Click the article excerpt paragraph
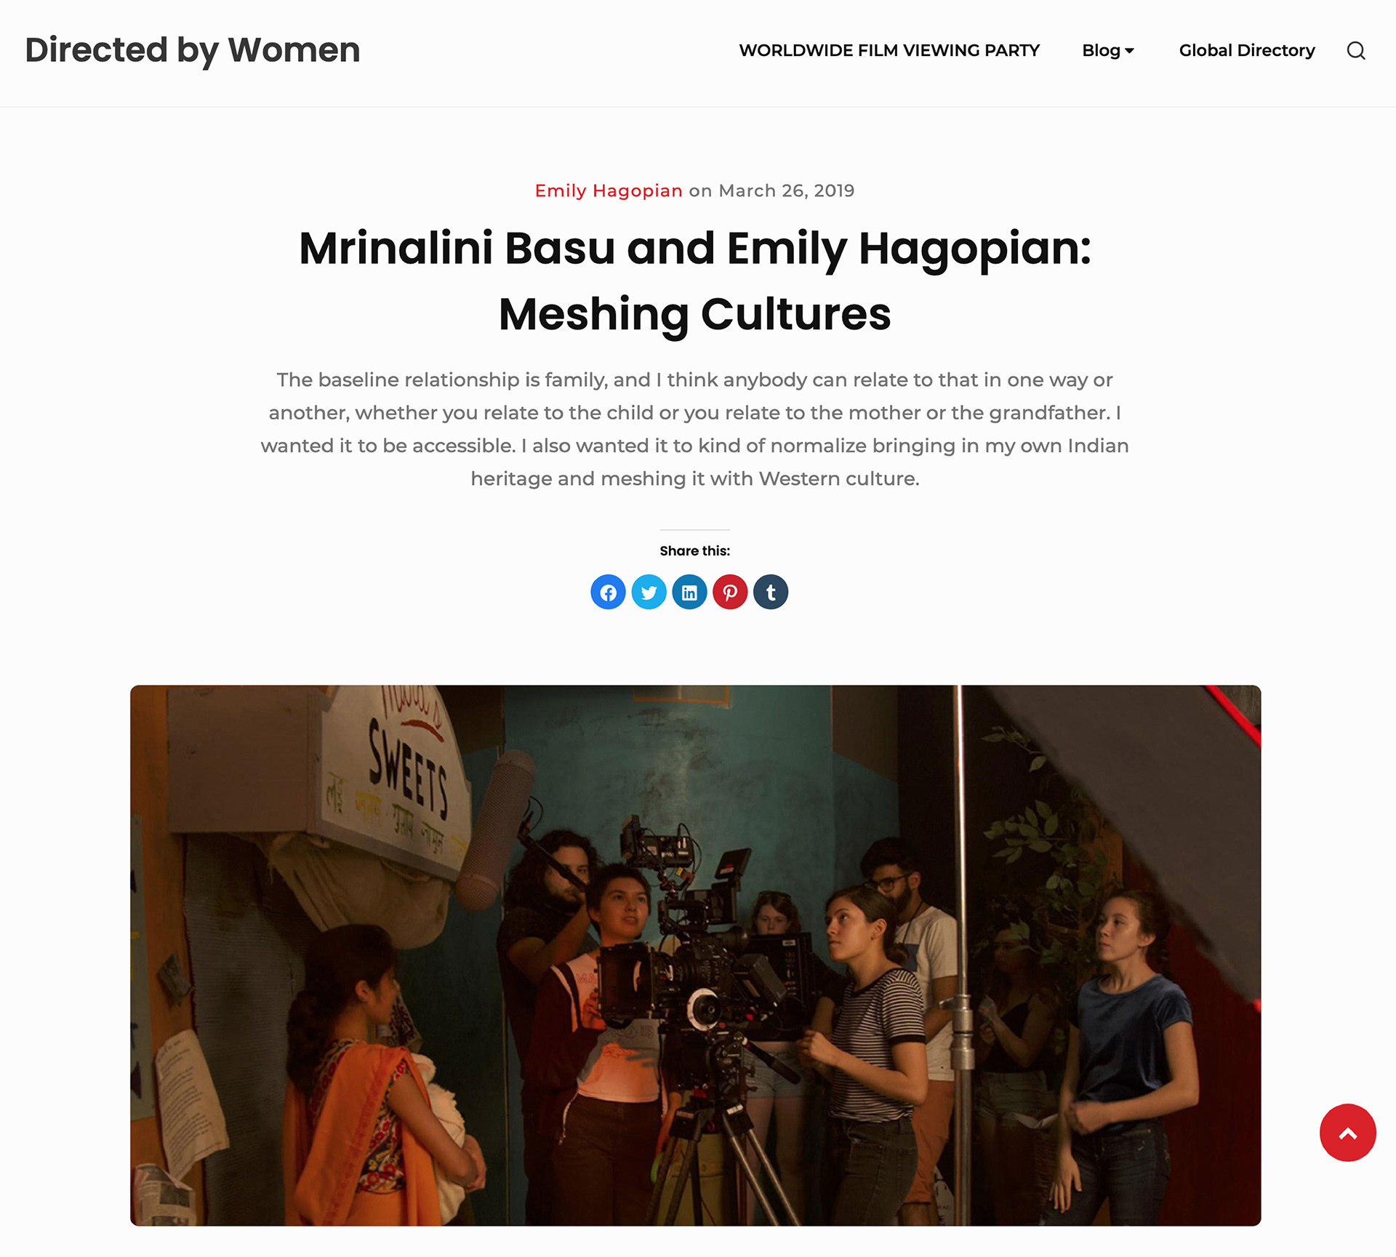The height and width of the screenshot is (1257, 1396). coord(695,429)
